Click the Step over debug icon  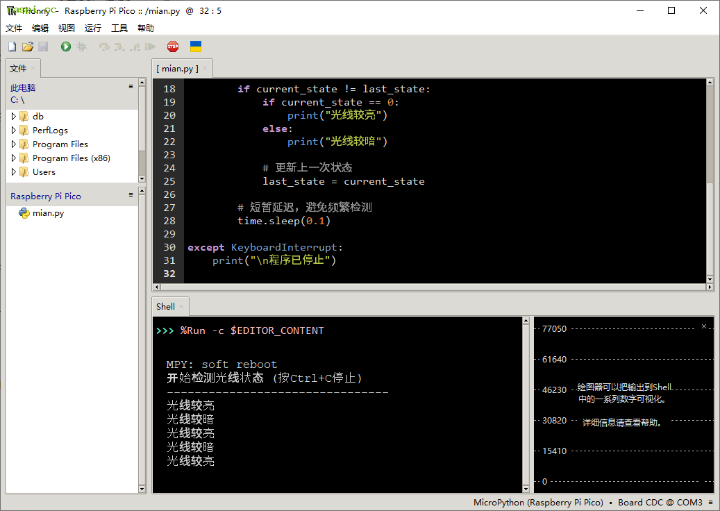coord(104,47)
